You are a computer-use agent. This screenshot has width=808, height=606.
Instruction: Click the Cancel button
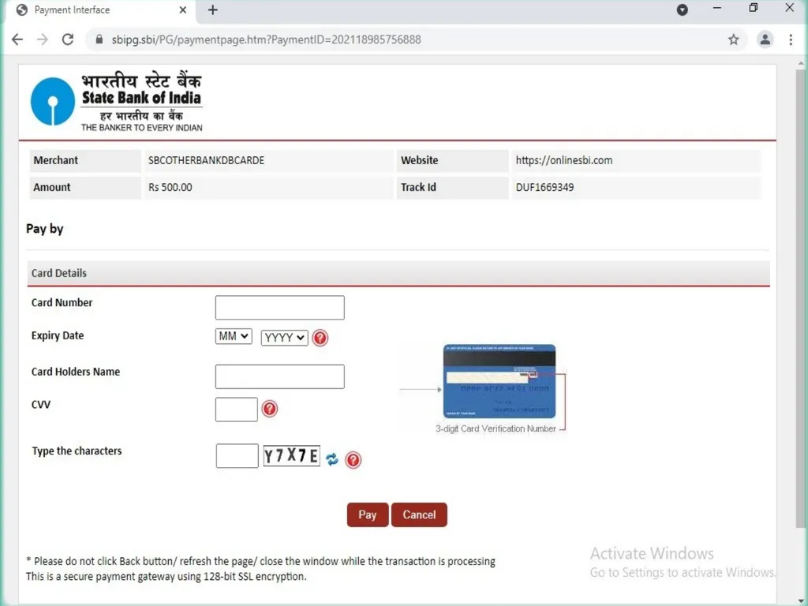419,514
